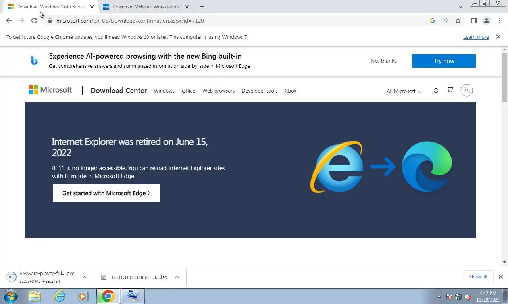View site information via the padlock icon
Image resolution: width=508 pixels, height=304 pixels.
point(50,21)
